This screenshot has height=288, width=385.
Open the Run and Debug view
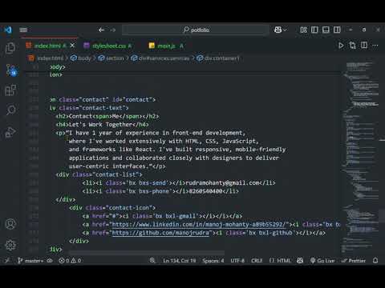point(10,132)
